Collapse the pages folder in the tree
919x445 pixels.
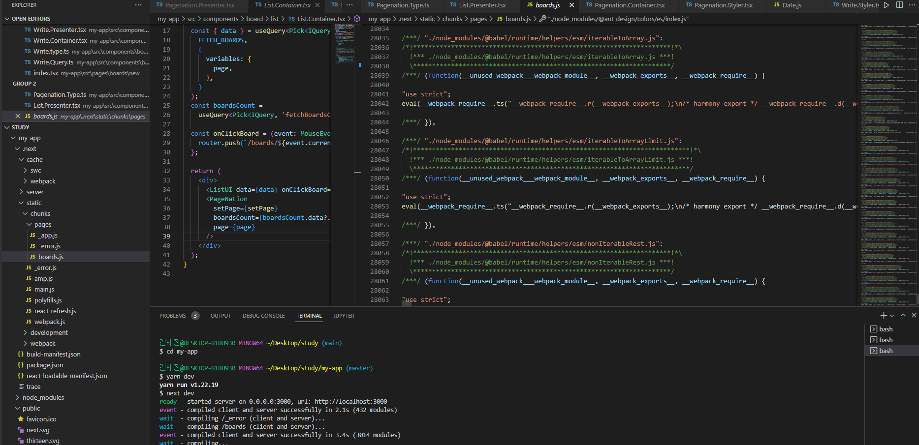pyautogui.click(x=30, y=225)
